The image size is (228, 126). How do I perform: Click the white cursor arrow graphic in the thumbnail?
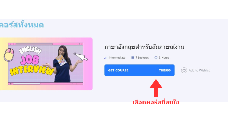click(81, 56)
